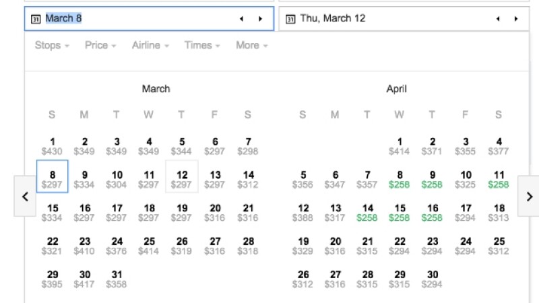Select April 16 with green $258 fare
The width and height of the screenshot is (539, 303).
[432, 213]
